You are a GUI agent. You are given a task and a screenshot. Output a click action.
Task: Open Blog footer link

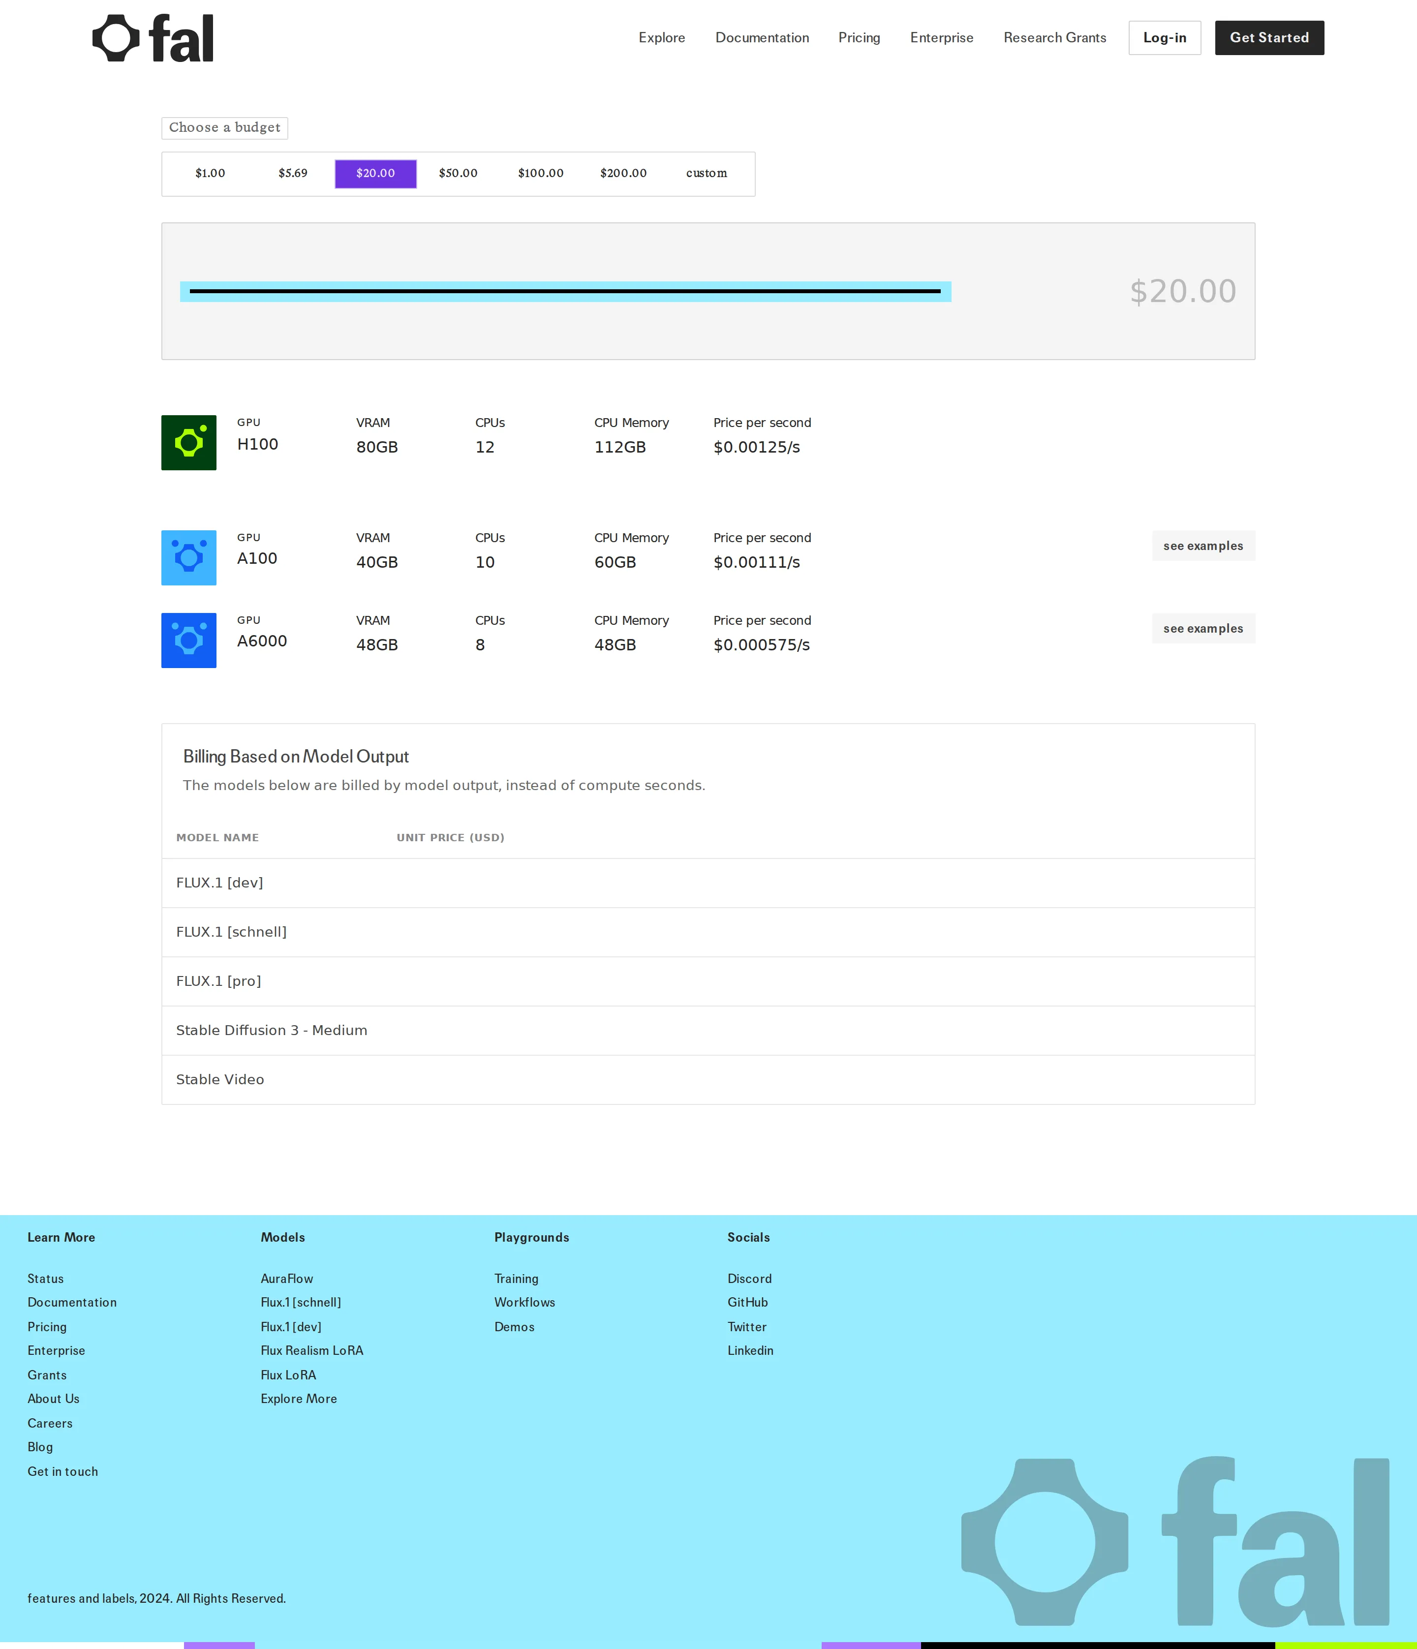click(x=40, y=1448)
